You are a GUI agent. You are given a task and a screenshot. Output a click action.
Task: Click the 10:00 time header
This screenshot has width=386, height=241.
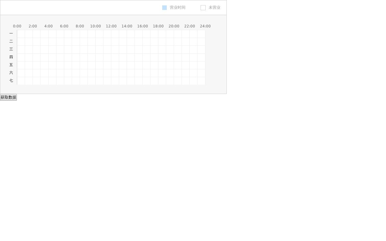click(x=96, y=26)
